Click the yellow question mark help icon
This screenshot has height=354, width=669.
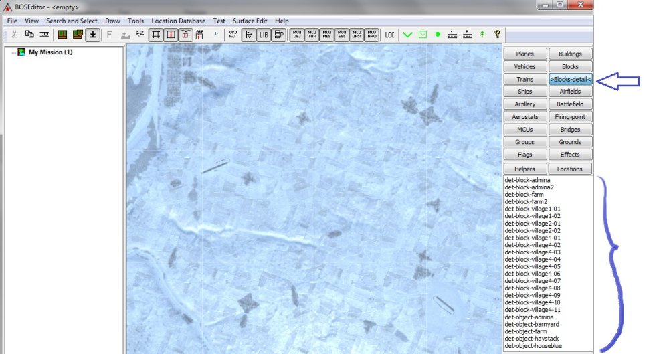(x=497, y=34)
